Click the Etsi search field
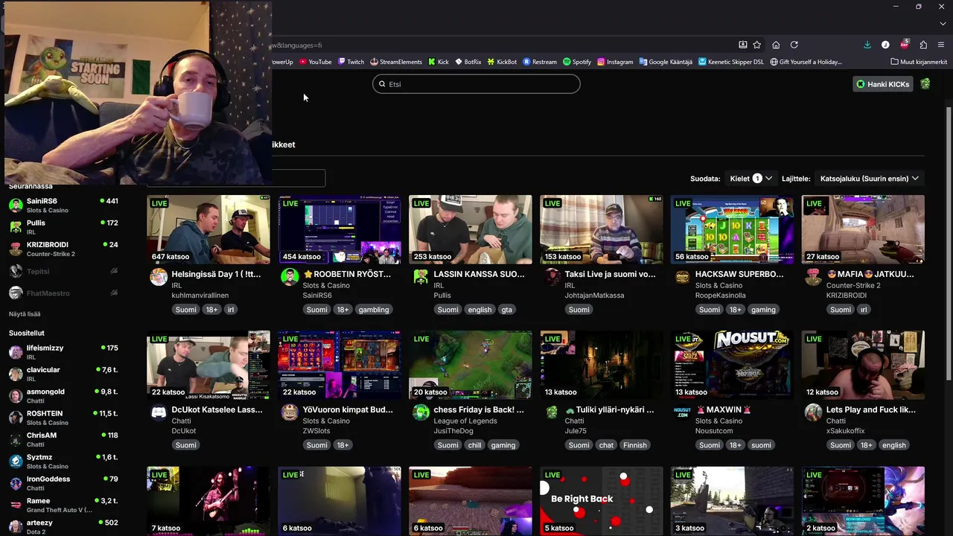 (x=476, y=84)
